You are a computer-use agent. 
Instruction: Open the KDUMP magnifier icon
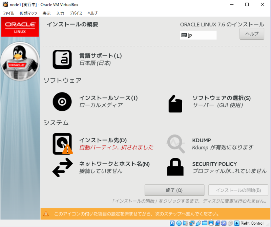(x=175, y=144)
